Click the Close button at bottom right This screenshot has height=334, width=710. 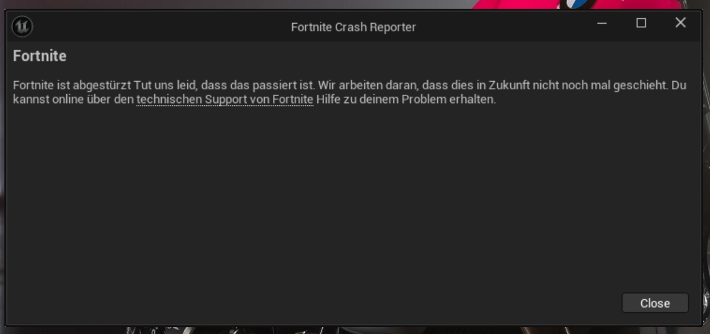(655, 303)
